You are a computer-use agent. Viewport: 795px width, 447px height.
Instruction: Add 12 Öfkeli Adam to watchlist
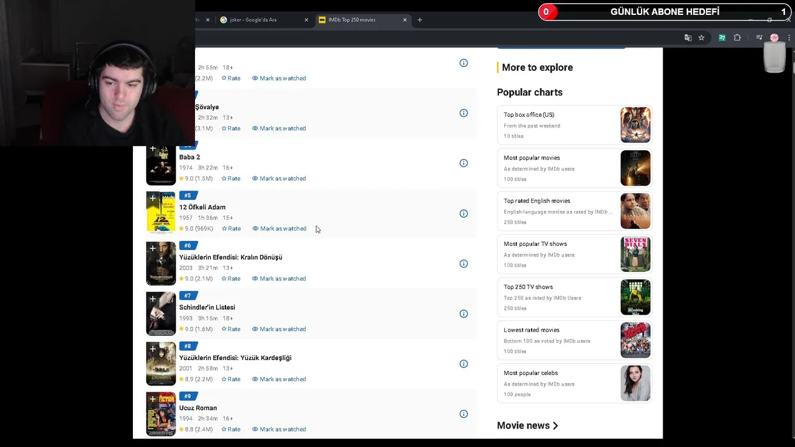[x=153, y=199]
